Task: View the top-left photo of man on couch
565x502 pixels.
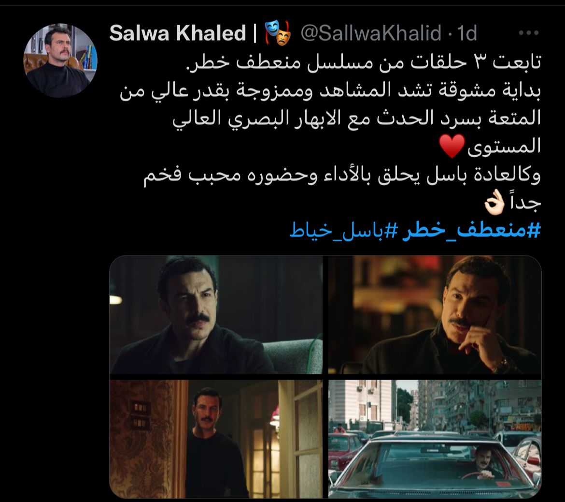Action: 216,315
